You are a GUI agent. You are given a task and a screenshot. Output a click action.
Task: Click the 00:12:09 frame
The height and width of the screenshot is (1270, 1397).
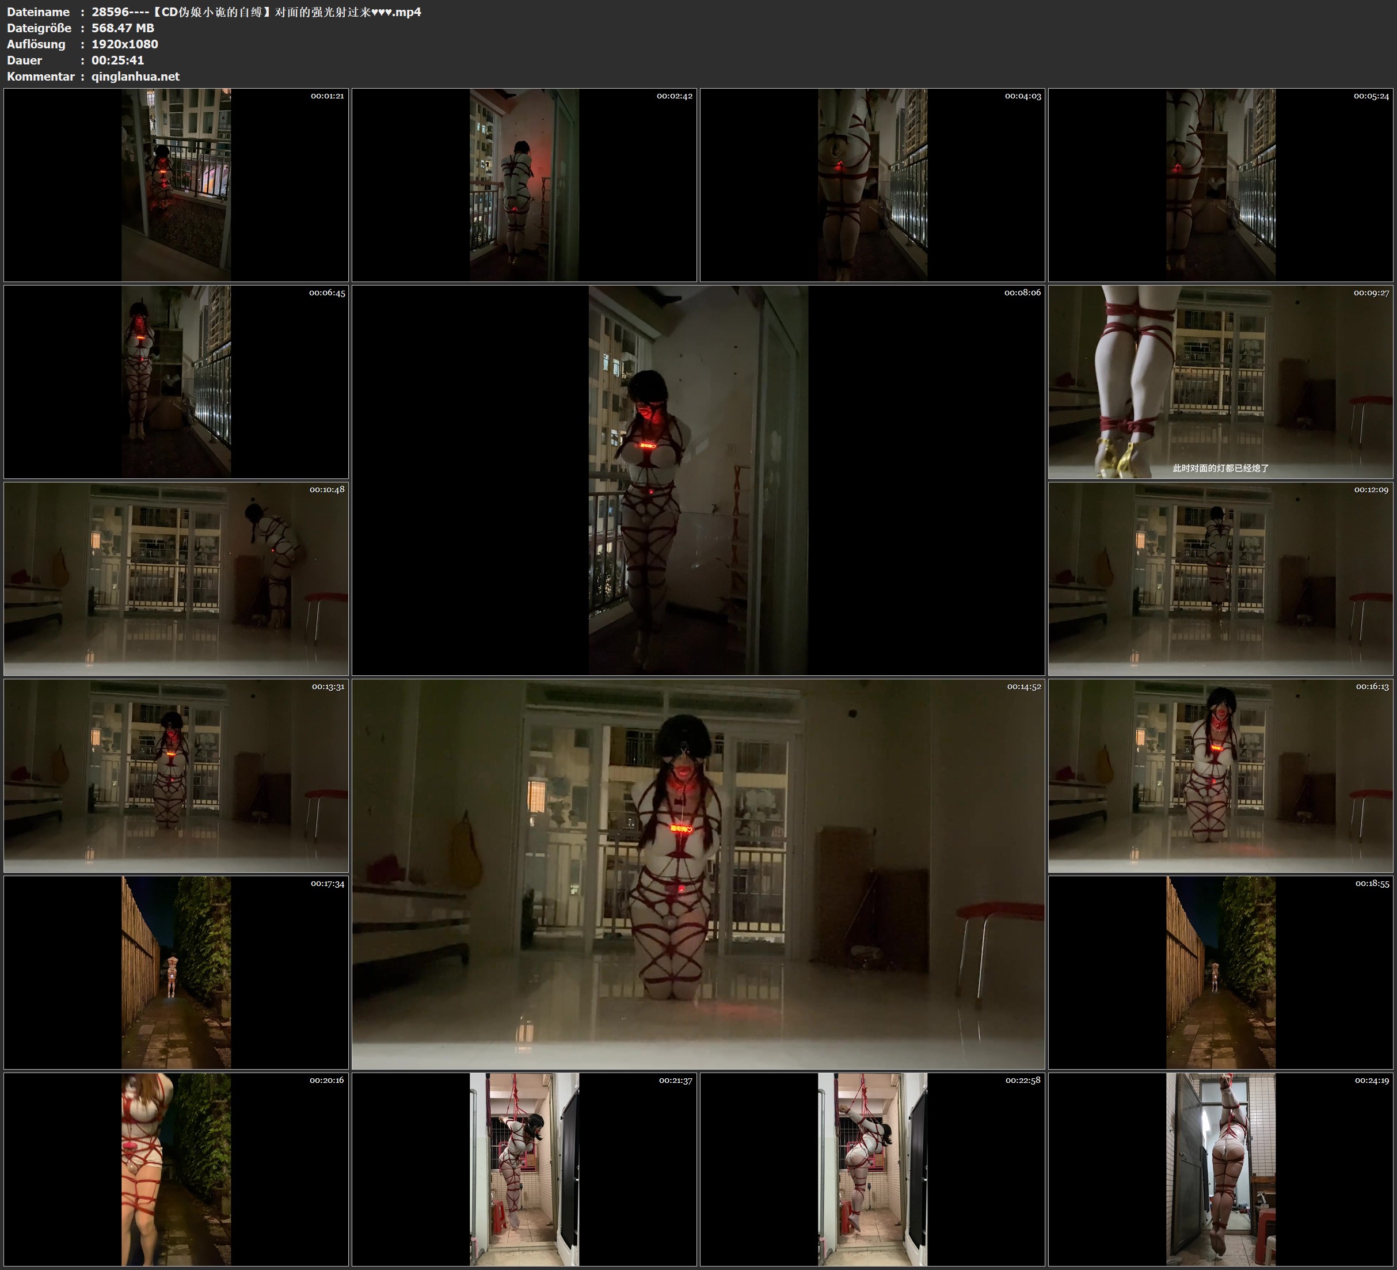click(1220, 578)
